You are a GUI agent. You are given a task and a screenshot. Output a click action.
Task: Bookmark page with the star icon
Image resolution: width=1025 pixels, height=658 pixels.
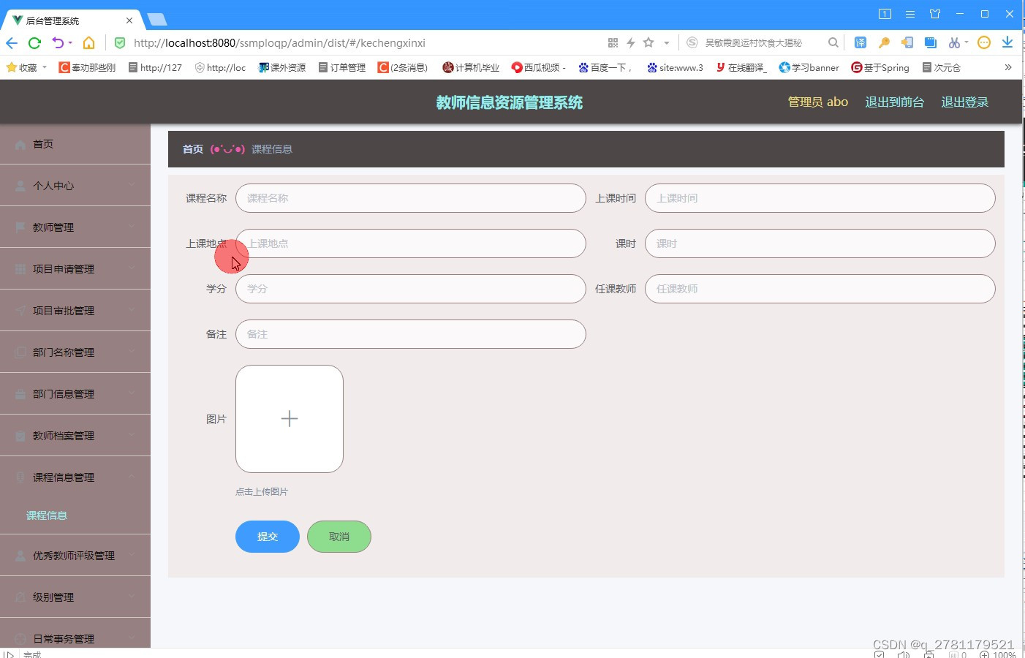(x=648, y=42)
